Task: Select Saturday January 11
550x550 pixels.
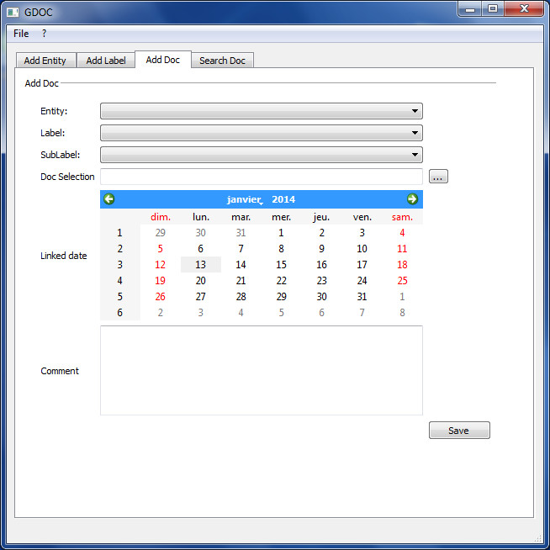Action: coord(402,249)
